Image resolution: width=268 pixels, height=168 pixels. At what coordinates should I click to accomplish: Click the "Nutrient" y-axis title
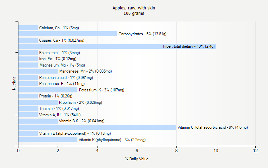point(14,84)
